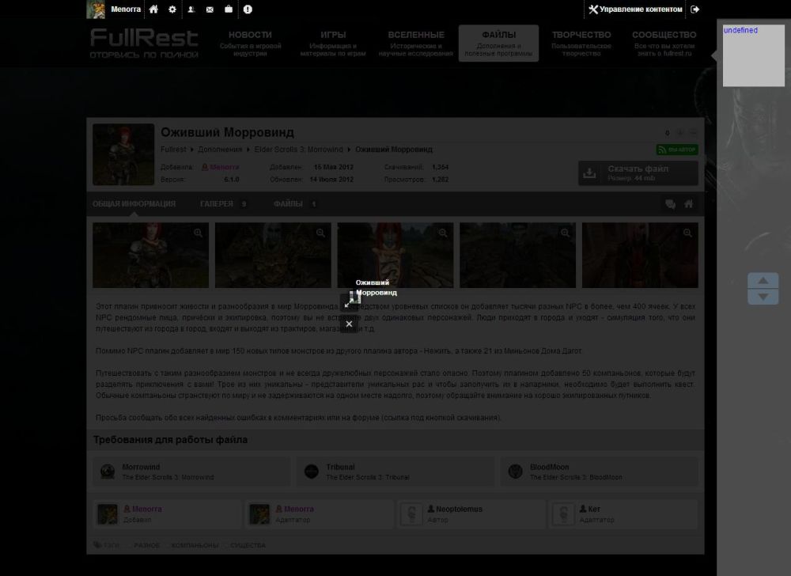
Task: Close the lightbox with the X button
Action: 349,324
